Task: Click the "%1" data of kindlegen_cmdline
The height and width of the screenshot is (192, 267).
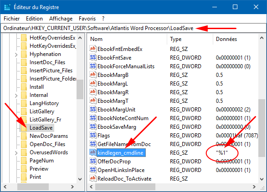Action: pos(222,153)
